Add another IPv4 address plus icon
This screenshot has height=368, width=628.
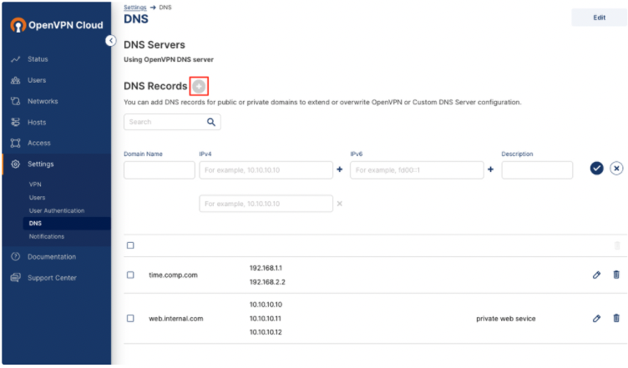pyautogui.click(x=340, y=169)
